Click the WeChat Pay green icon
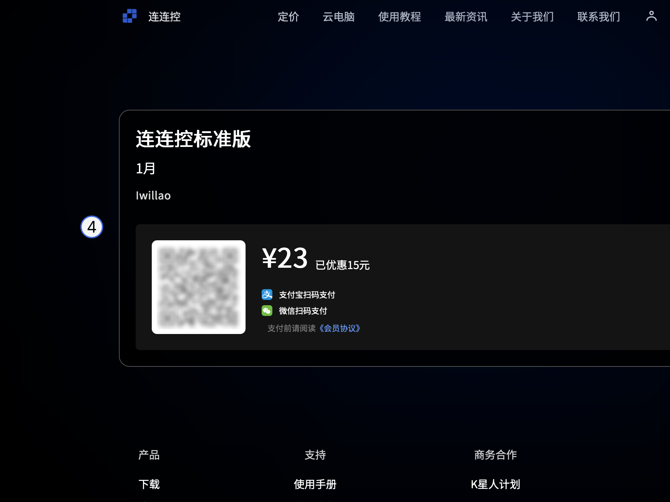 (x=267, y=311)
